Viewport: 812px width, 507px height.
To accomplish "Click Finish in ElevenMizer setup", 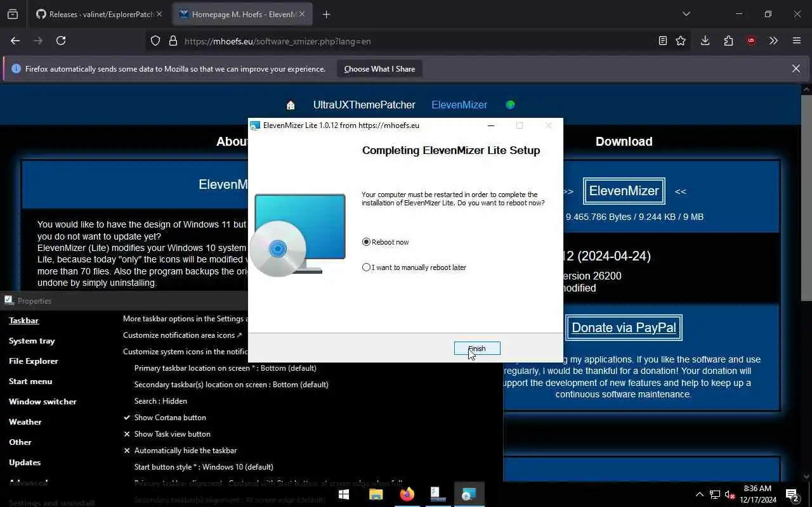I will (477, 349).
